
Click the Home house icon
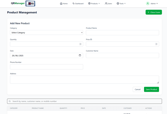[x=61, y=4]
